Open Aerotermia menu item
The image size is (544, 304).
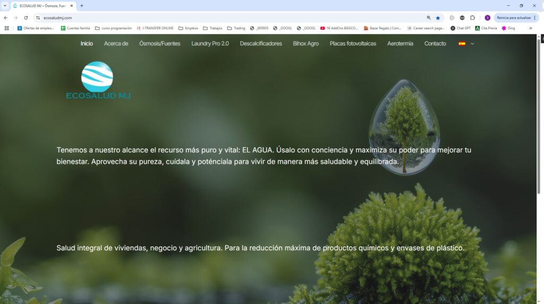pyautogui.click(x=400, y=44)
